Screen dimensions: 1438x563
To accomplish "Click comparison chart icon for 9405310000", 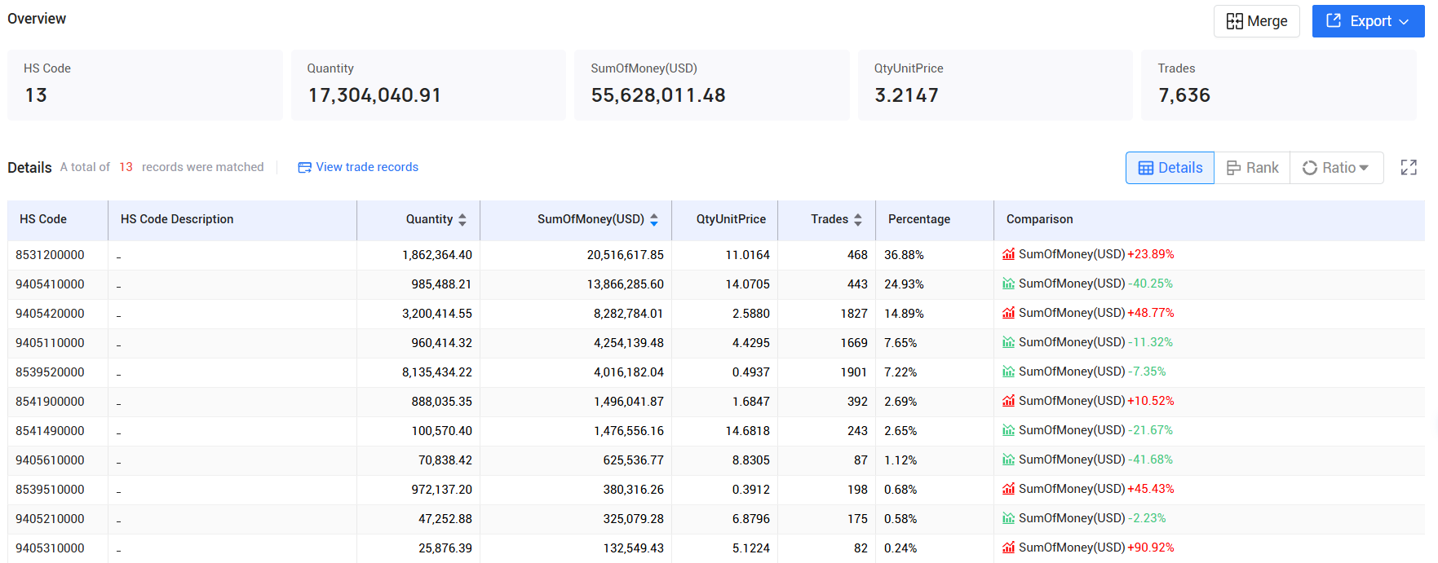I will coord(1009,548).
